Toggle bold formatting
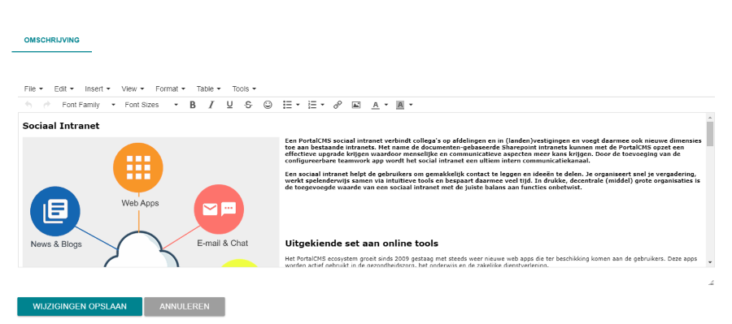Screen dimensions: 732x324 192,105
